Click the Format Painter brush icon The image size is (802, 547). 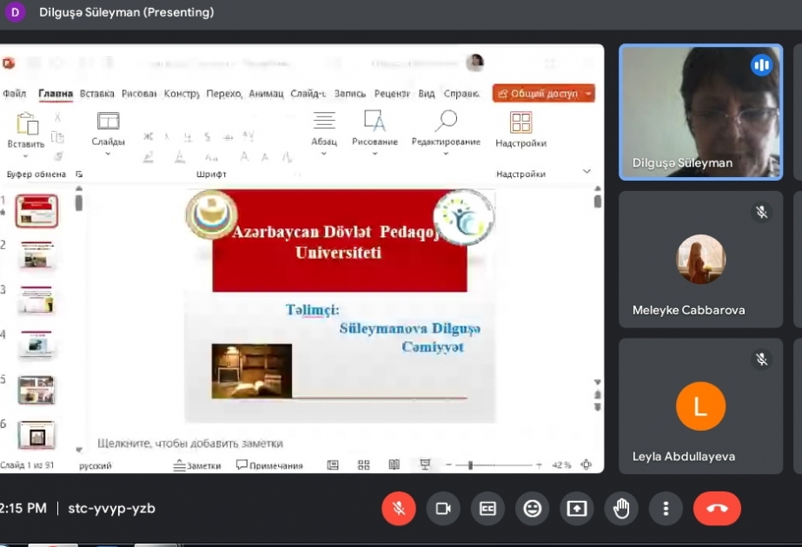click(x=58, y=156)
